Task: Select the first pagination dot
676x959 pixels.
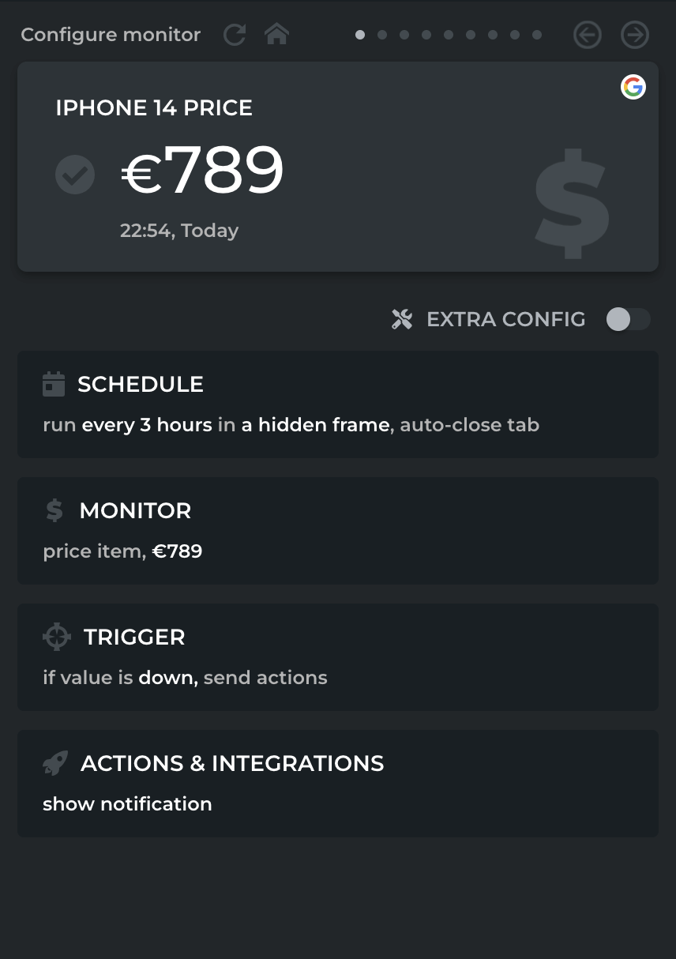Action: 360,35
